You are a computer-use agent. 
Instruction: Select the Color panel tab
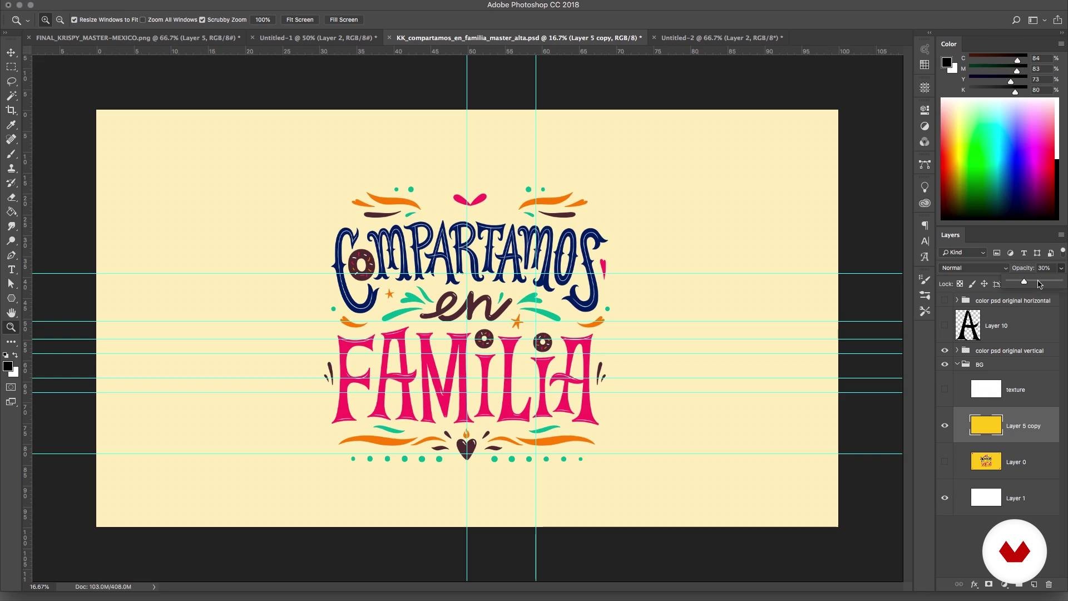tap(948, 44)
